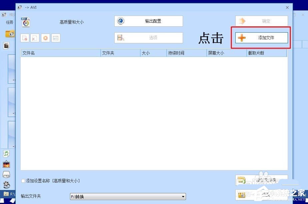308x204 pixels.
Task: Toggle the 添加设置名称 checkbox
Action: tap(23, 181)
